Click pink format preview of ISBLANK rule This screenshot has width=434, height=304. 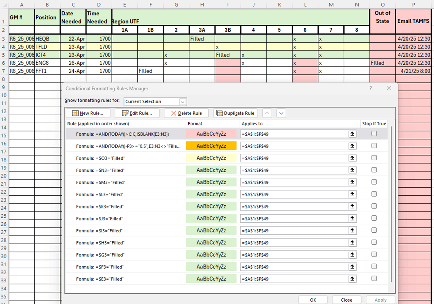pos(211,134)
